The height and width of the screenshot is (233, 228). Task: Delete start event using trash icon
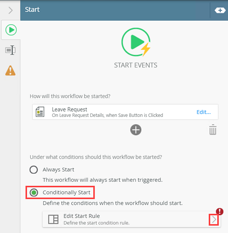coord(213,130)
